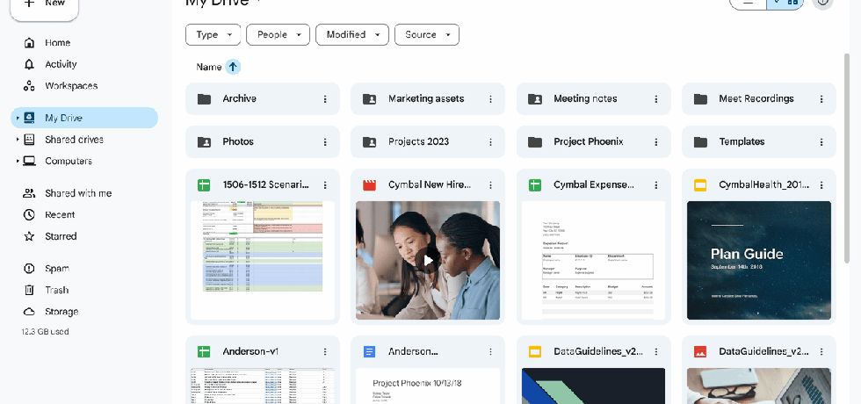Switch to list layout view

tap(749, 3)
